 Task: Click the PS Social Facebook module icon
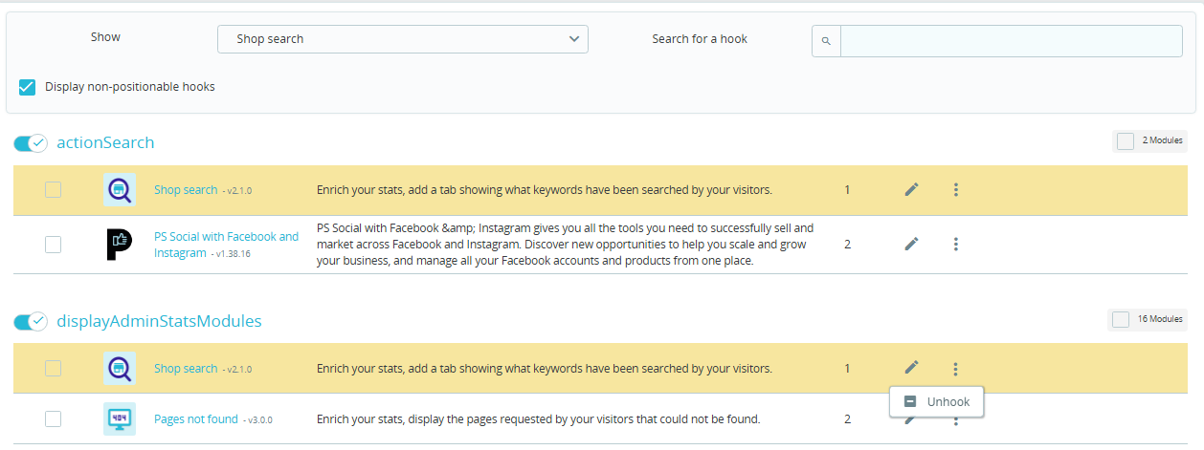coord(119,245)
